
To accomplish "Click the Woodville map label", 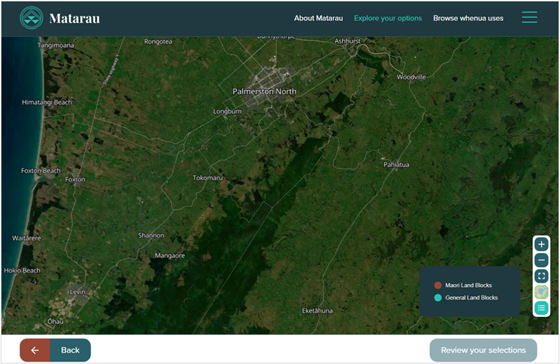I will [411, 77].
